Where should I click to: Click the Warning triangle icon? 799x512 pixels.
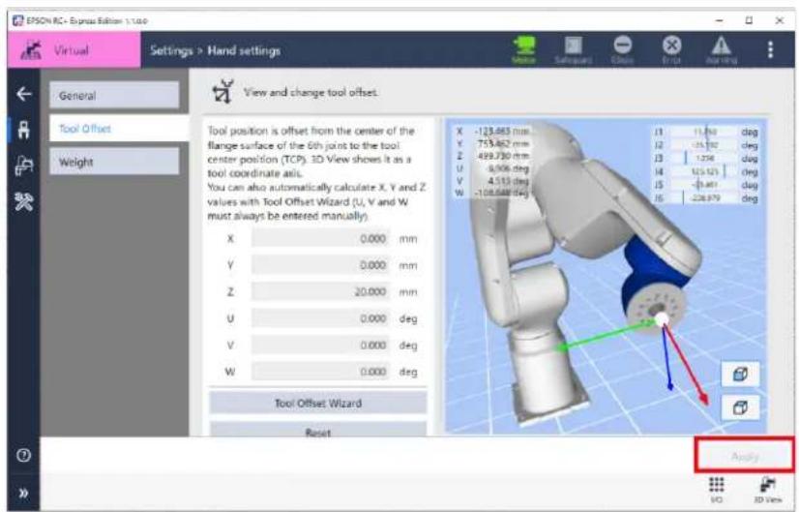721,50
